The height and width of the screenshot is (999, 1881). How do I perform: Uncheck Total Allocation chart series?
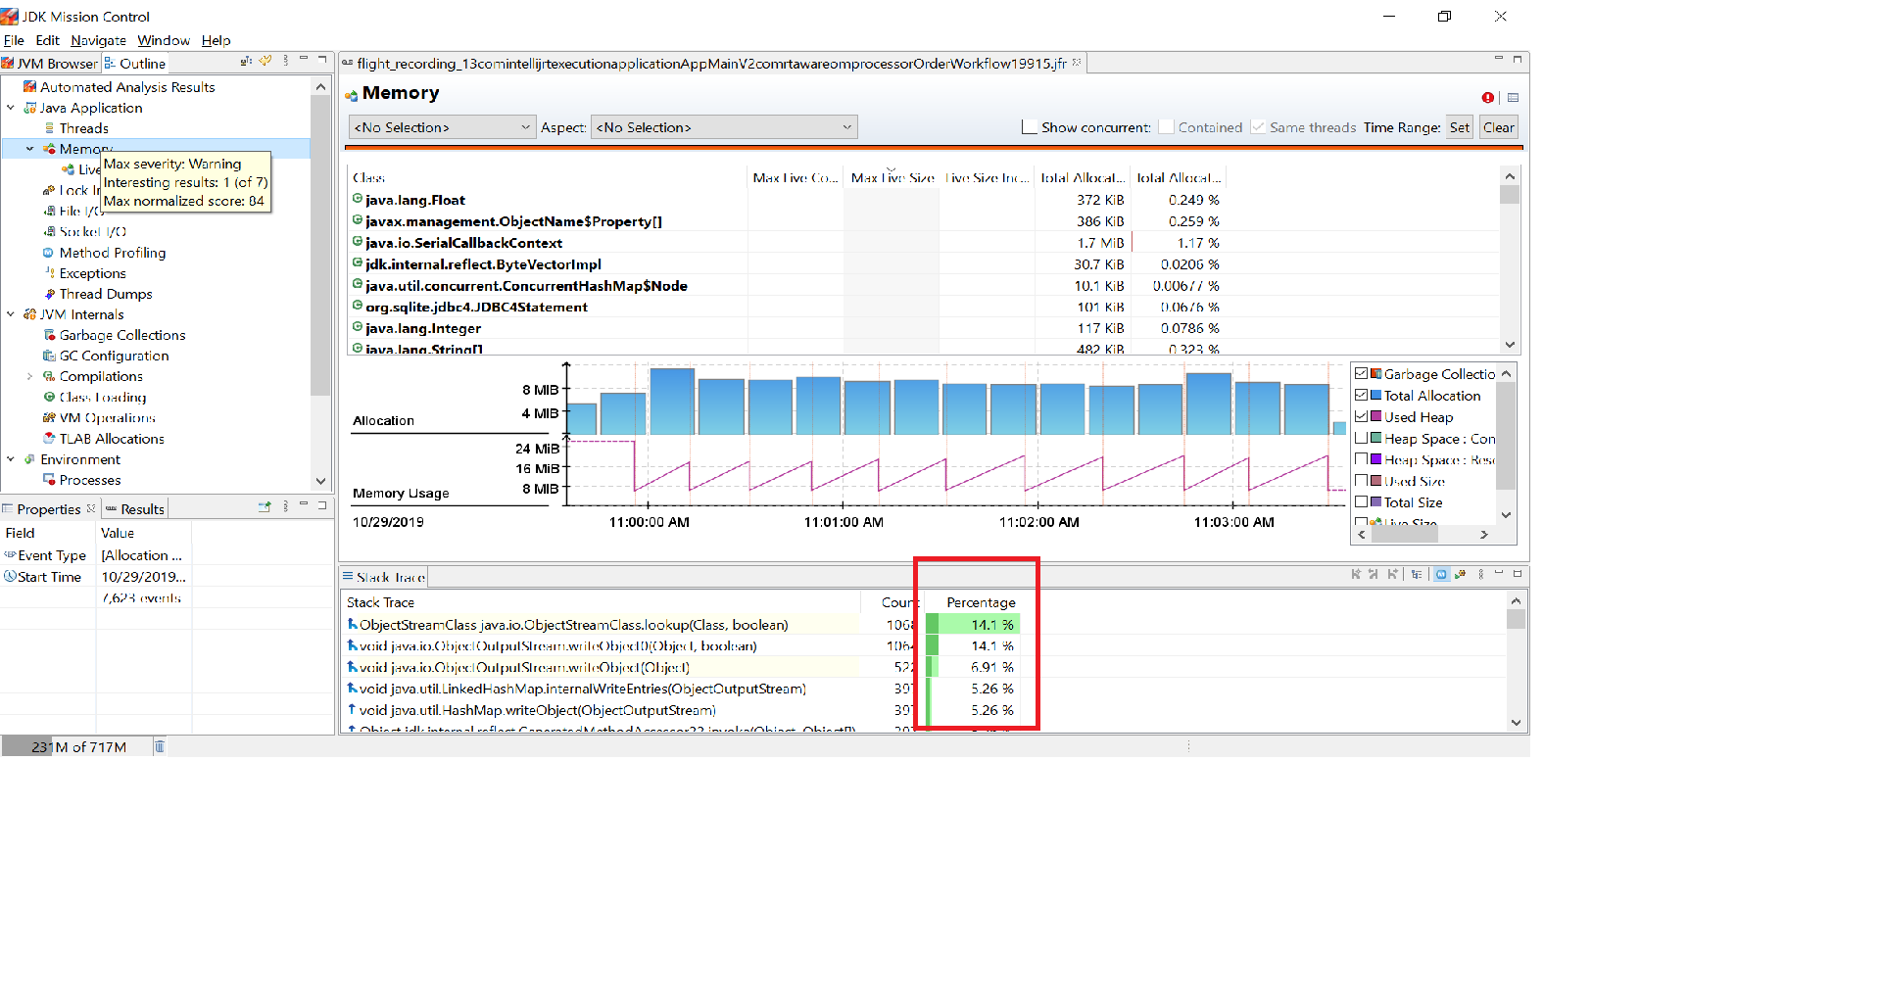click(x=1361, y=396)
